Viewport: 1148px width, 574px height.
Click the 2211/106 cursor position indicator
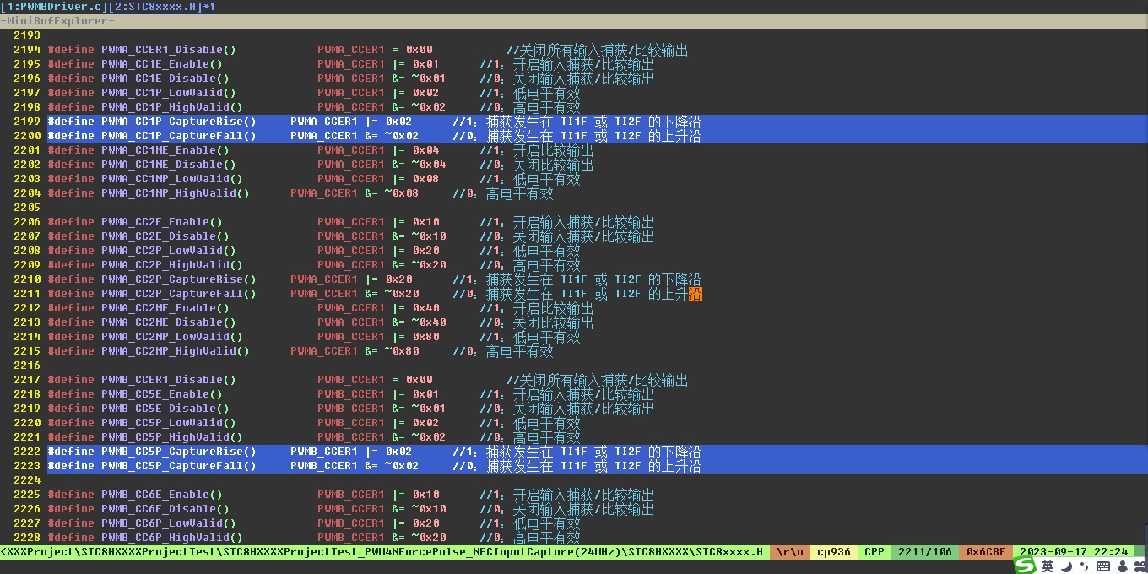pyautogui.click(x=925, y=552)
